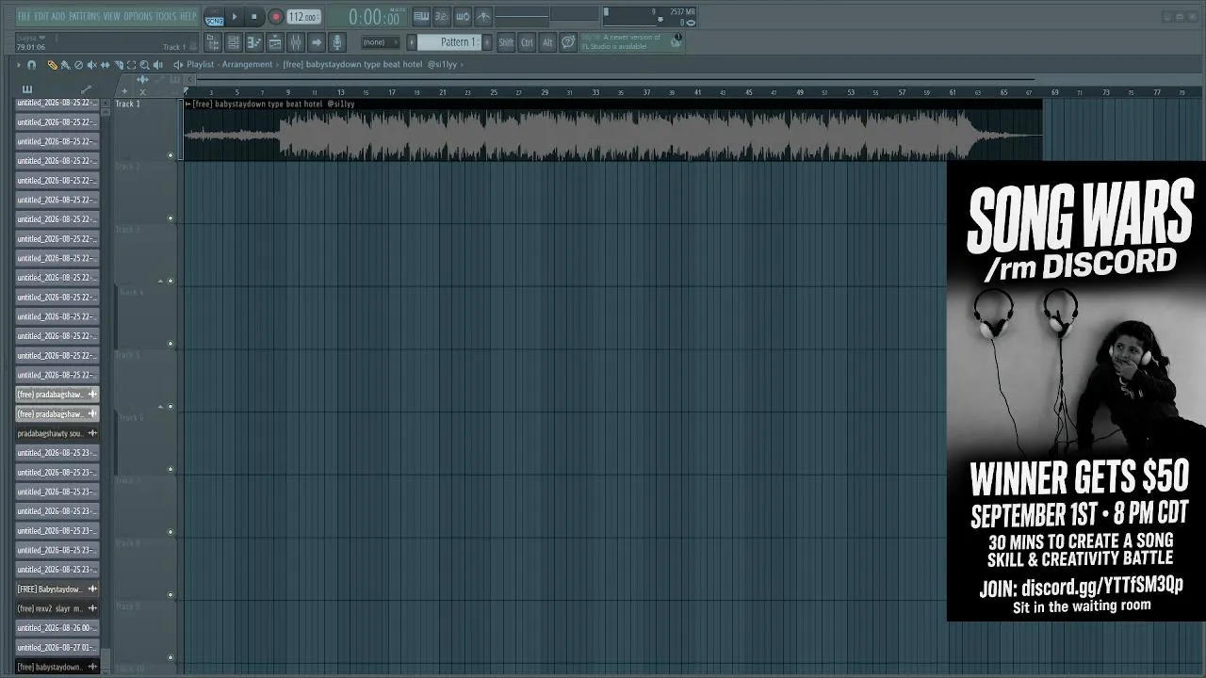Screen dimensions: 1206x678
Task: Toggle the Ctrl key button
Action: tap(527, 42)
